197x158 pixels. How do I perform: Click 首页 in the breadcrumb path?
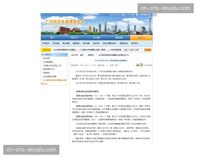(x=82, y=55)
